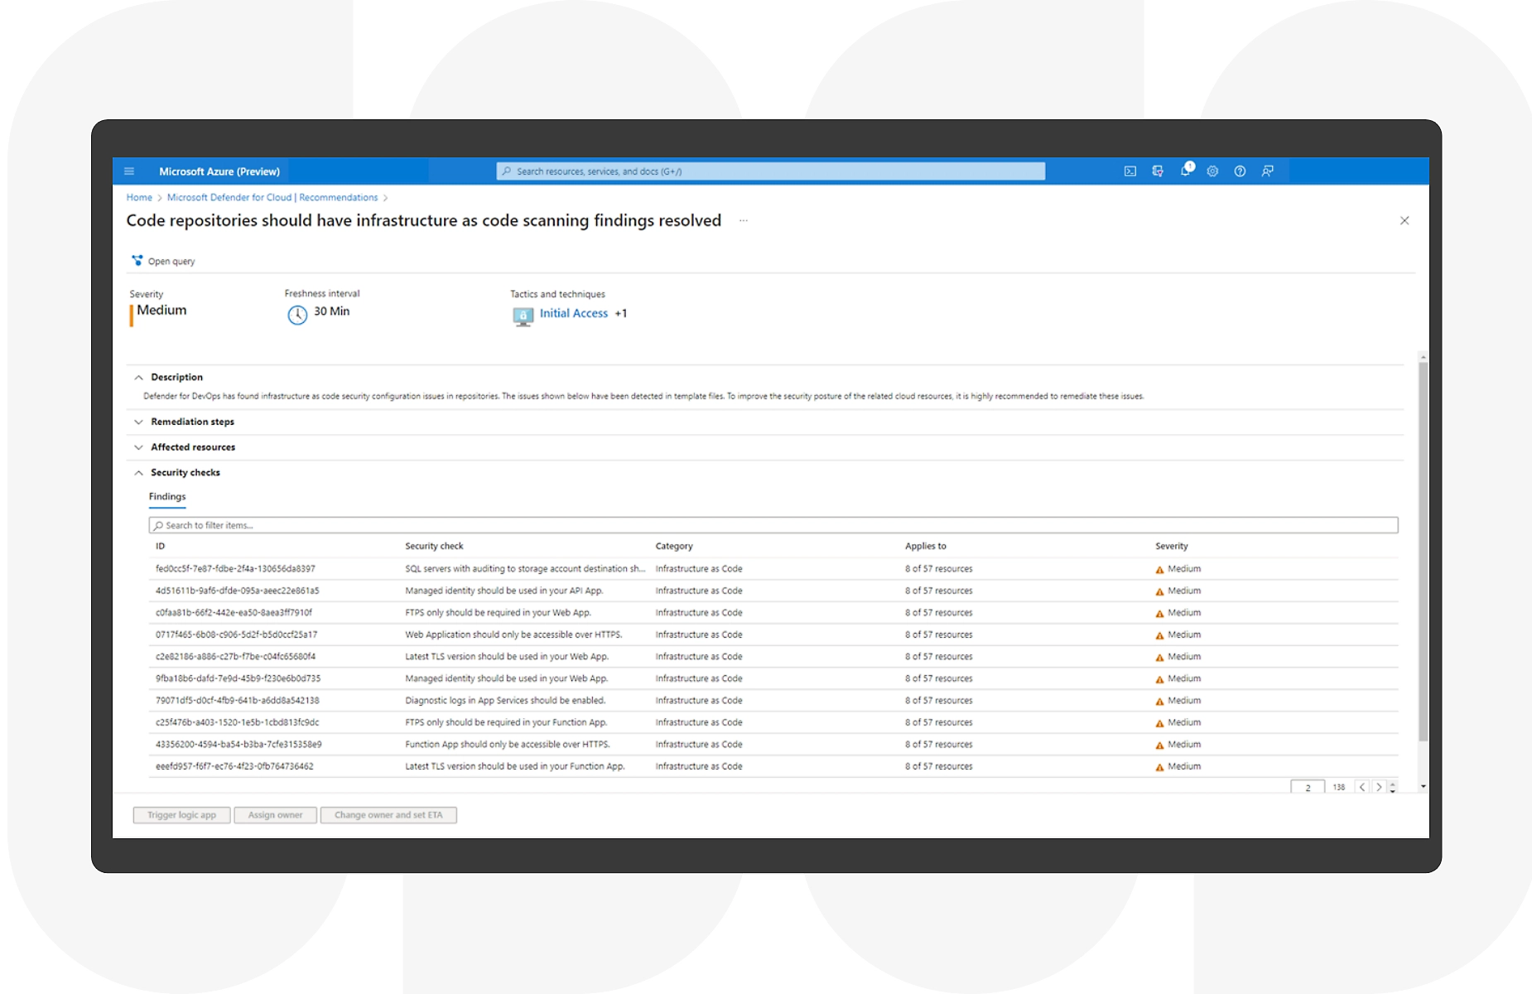The image size is (1532, 994).
Task: Expand the Affected resources section
Action: [x=139, y=447]
